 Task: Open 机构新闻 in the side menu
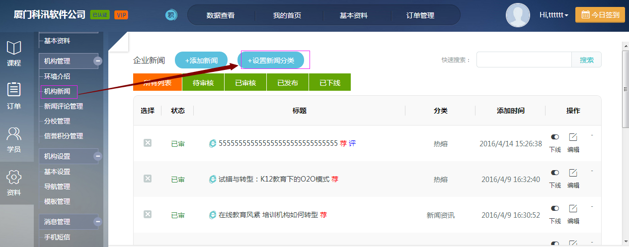coord(57,91)
